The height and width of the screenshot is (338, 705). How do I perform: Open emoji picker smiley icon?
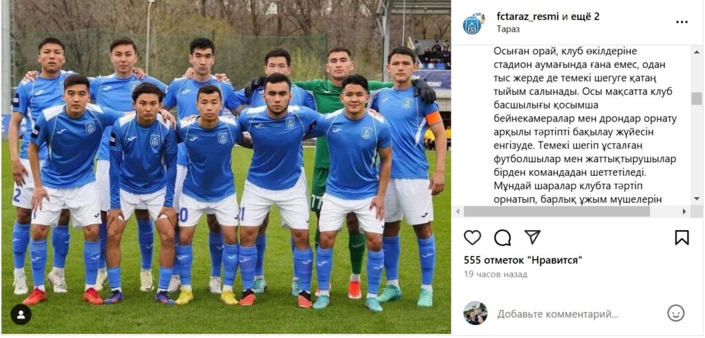tap(676, 313)
